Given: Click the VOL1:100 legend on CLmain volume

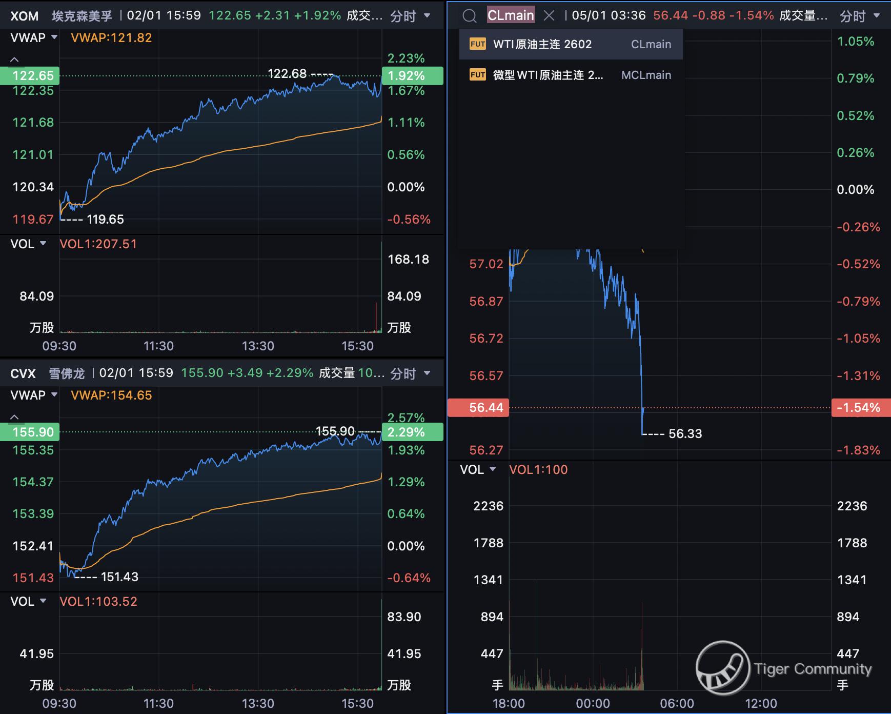Looking at the screenshot, I should [538, 469].
